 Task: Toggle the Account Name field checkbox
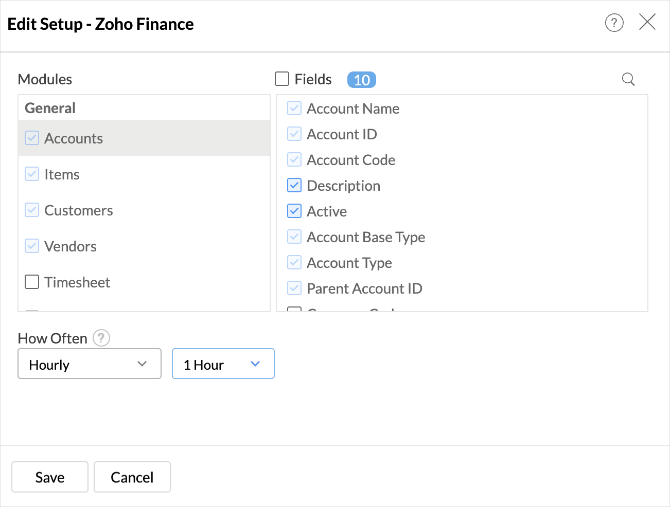click(294, 108)
